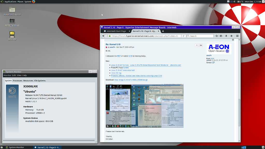Launch Firefox from the top panel icon

[x=33, y=2]
